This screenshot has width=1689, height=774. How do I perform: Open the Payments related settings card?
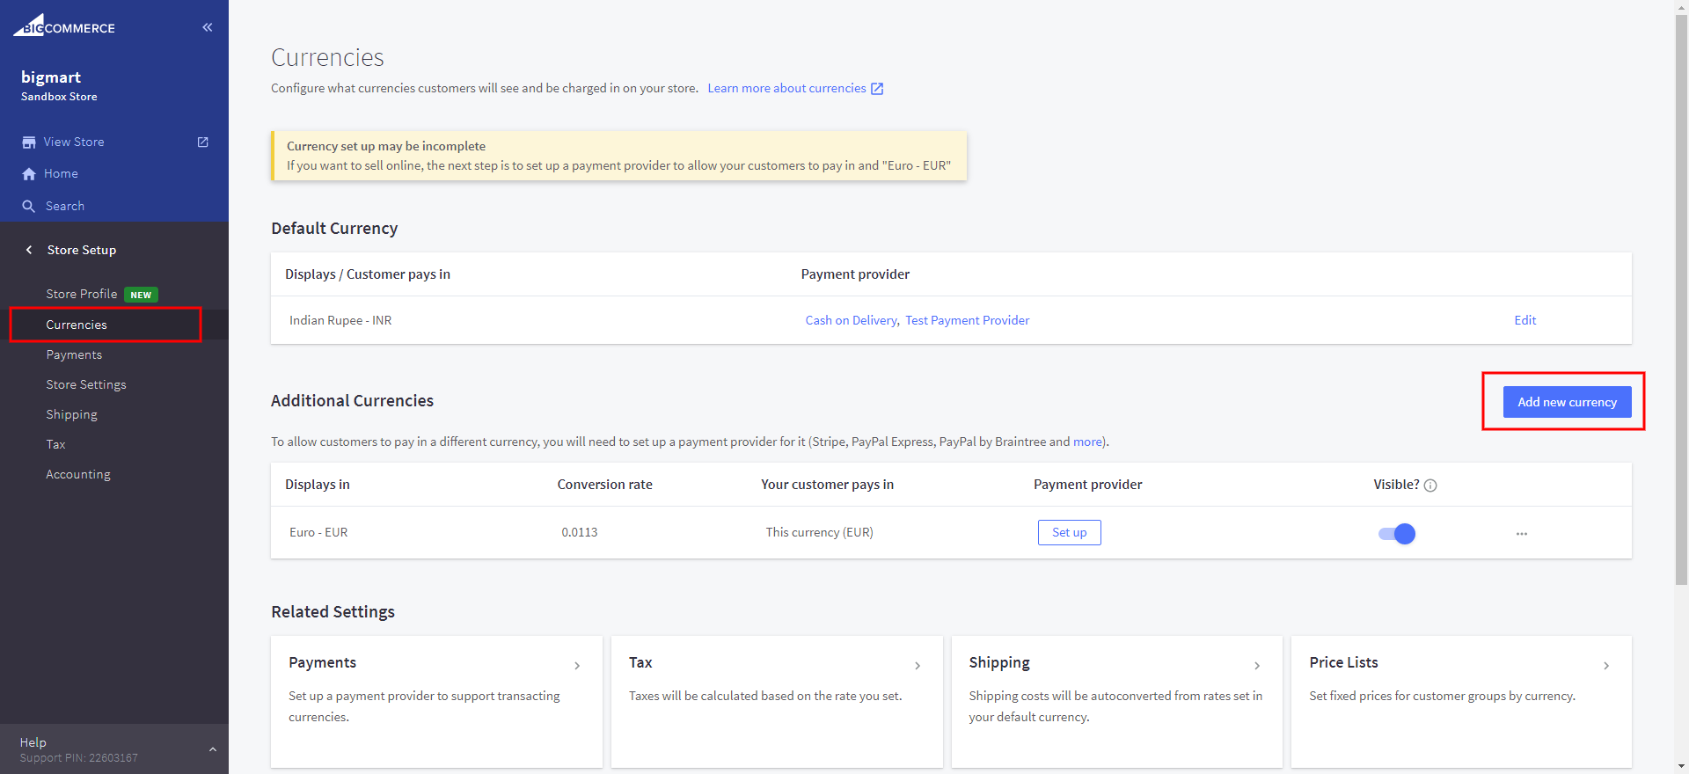click(x=435, y=701)
